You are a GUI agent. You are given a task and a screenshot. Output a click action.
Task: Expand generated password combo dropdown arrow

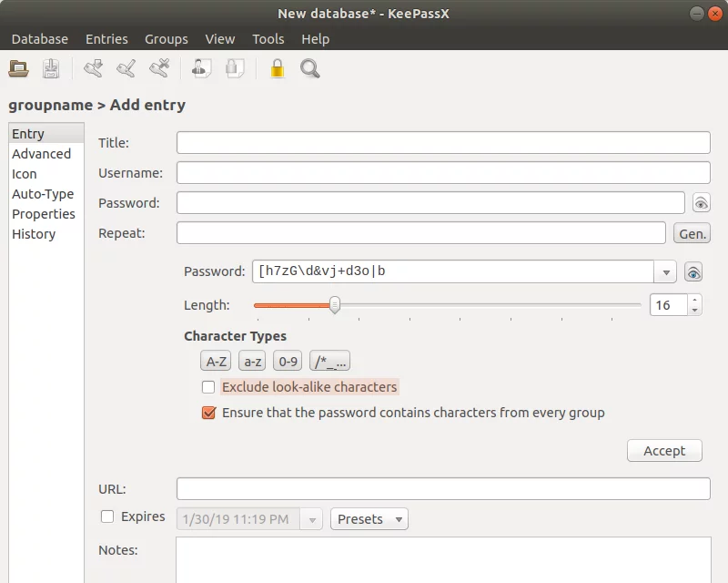[x=666, y=272]
